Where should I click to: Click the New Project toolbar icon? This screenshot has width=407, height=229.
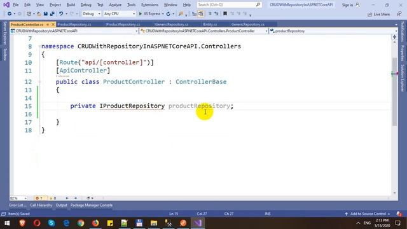coord(29,14)
